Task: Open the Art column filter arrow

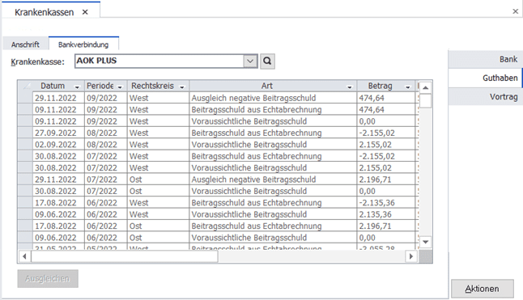Action: click(349, 87)
